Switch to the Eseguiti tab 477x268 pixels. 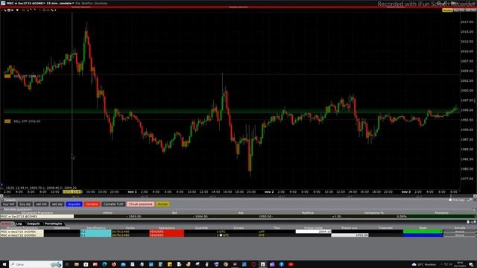point(34,223)
